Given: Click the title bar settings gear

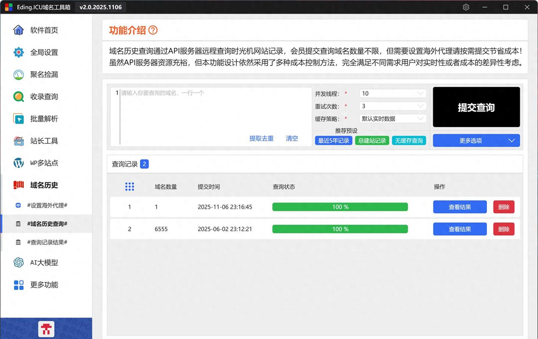Looking at the screenshot, I should click(x=466, y=7).
